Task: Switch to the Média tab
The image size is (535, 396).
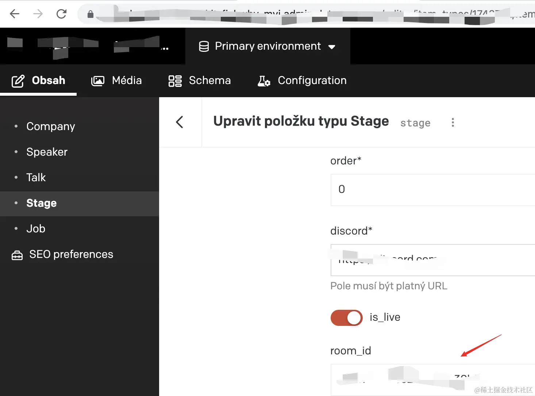Action: coord(116,80)
